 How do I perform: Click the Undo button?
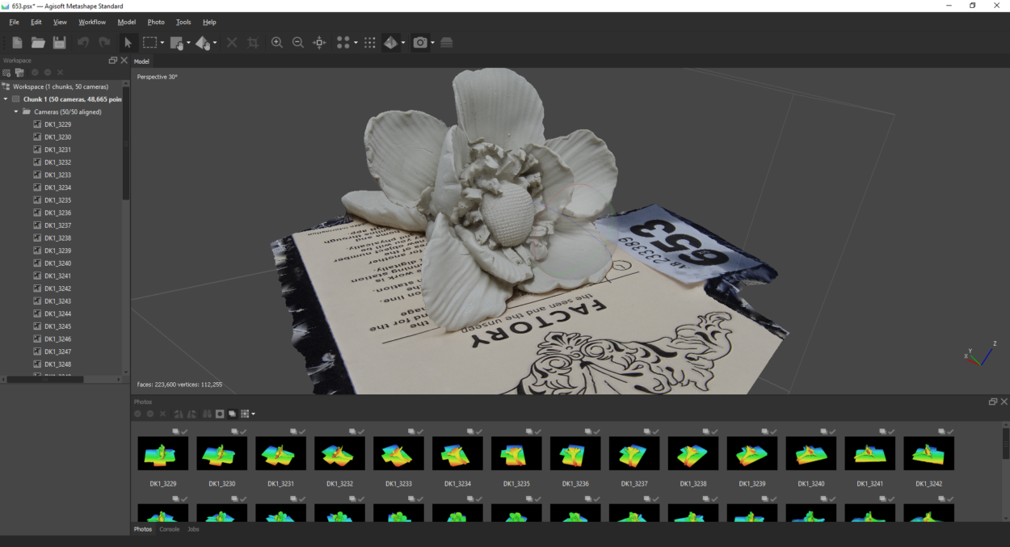82,42
